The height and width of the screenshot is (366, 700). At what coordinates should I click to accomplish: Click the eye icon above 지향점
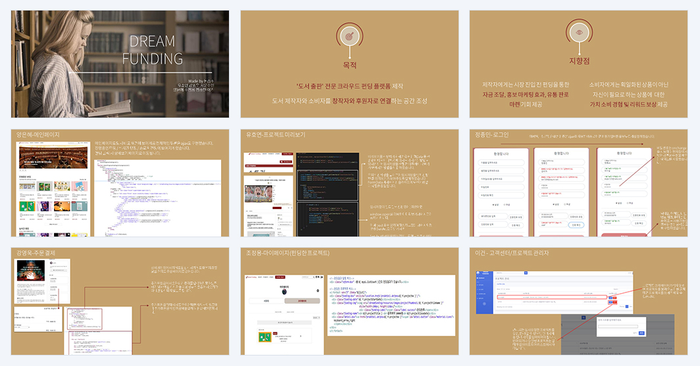click(579, 32)
